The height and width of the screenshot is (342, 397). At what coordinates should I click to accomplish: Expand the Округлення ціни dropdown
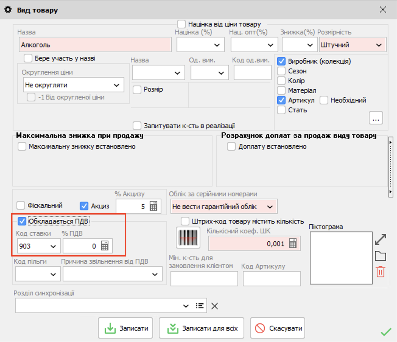click(116, 85)
